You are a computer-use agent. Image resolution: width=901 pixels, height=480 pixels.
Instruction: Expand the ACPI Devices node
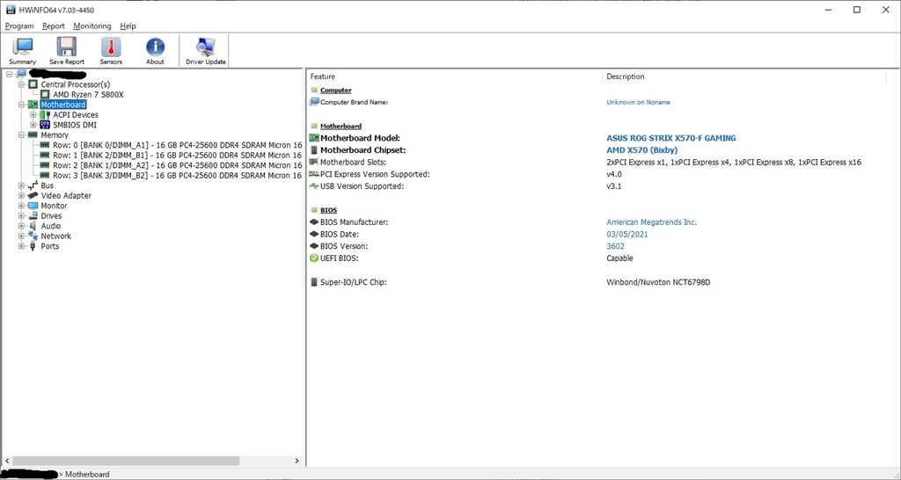pyautogui.click(x=33, y=115)
